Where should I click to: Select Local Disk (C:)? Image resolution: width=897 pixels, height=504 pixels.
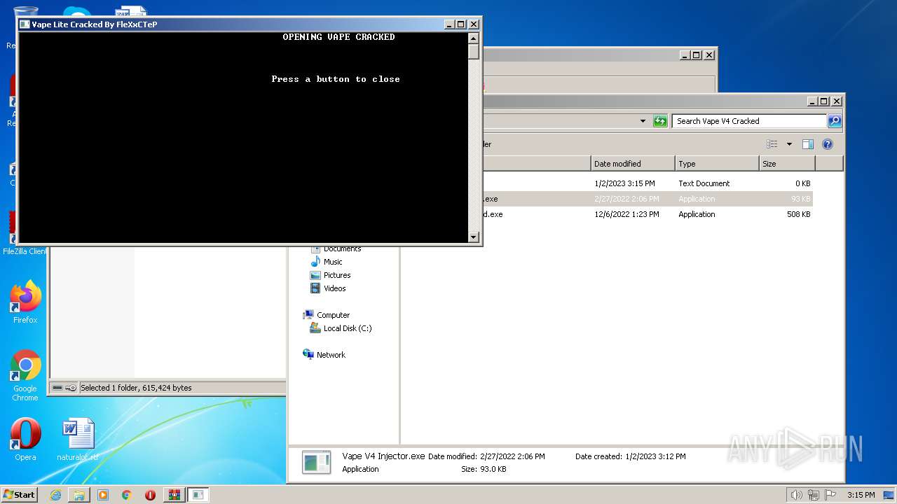click(x=348, y=328)
